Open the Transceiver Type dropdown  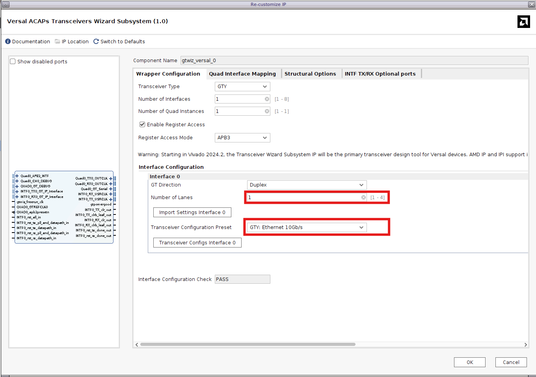(x=242, y=87)
